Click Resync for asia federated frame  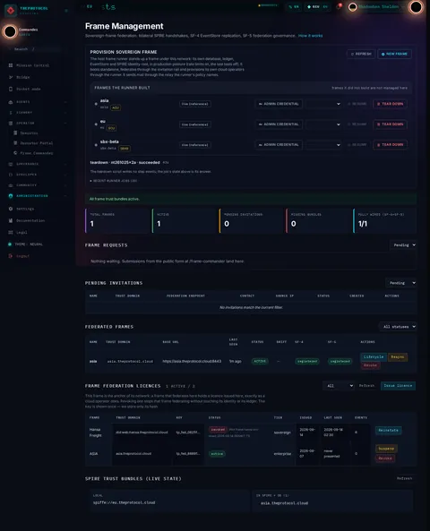click(x=398, y=357)
